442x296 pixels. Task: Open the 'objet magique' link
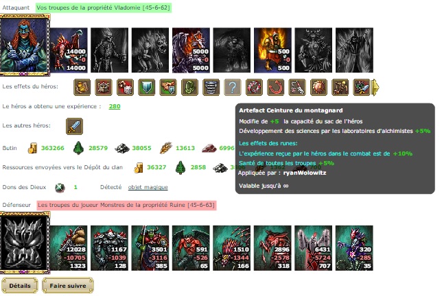pos(148,187)
